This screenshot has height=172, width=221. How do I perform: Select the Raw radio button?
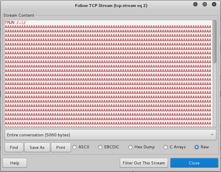coord(197,147)
